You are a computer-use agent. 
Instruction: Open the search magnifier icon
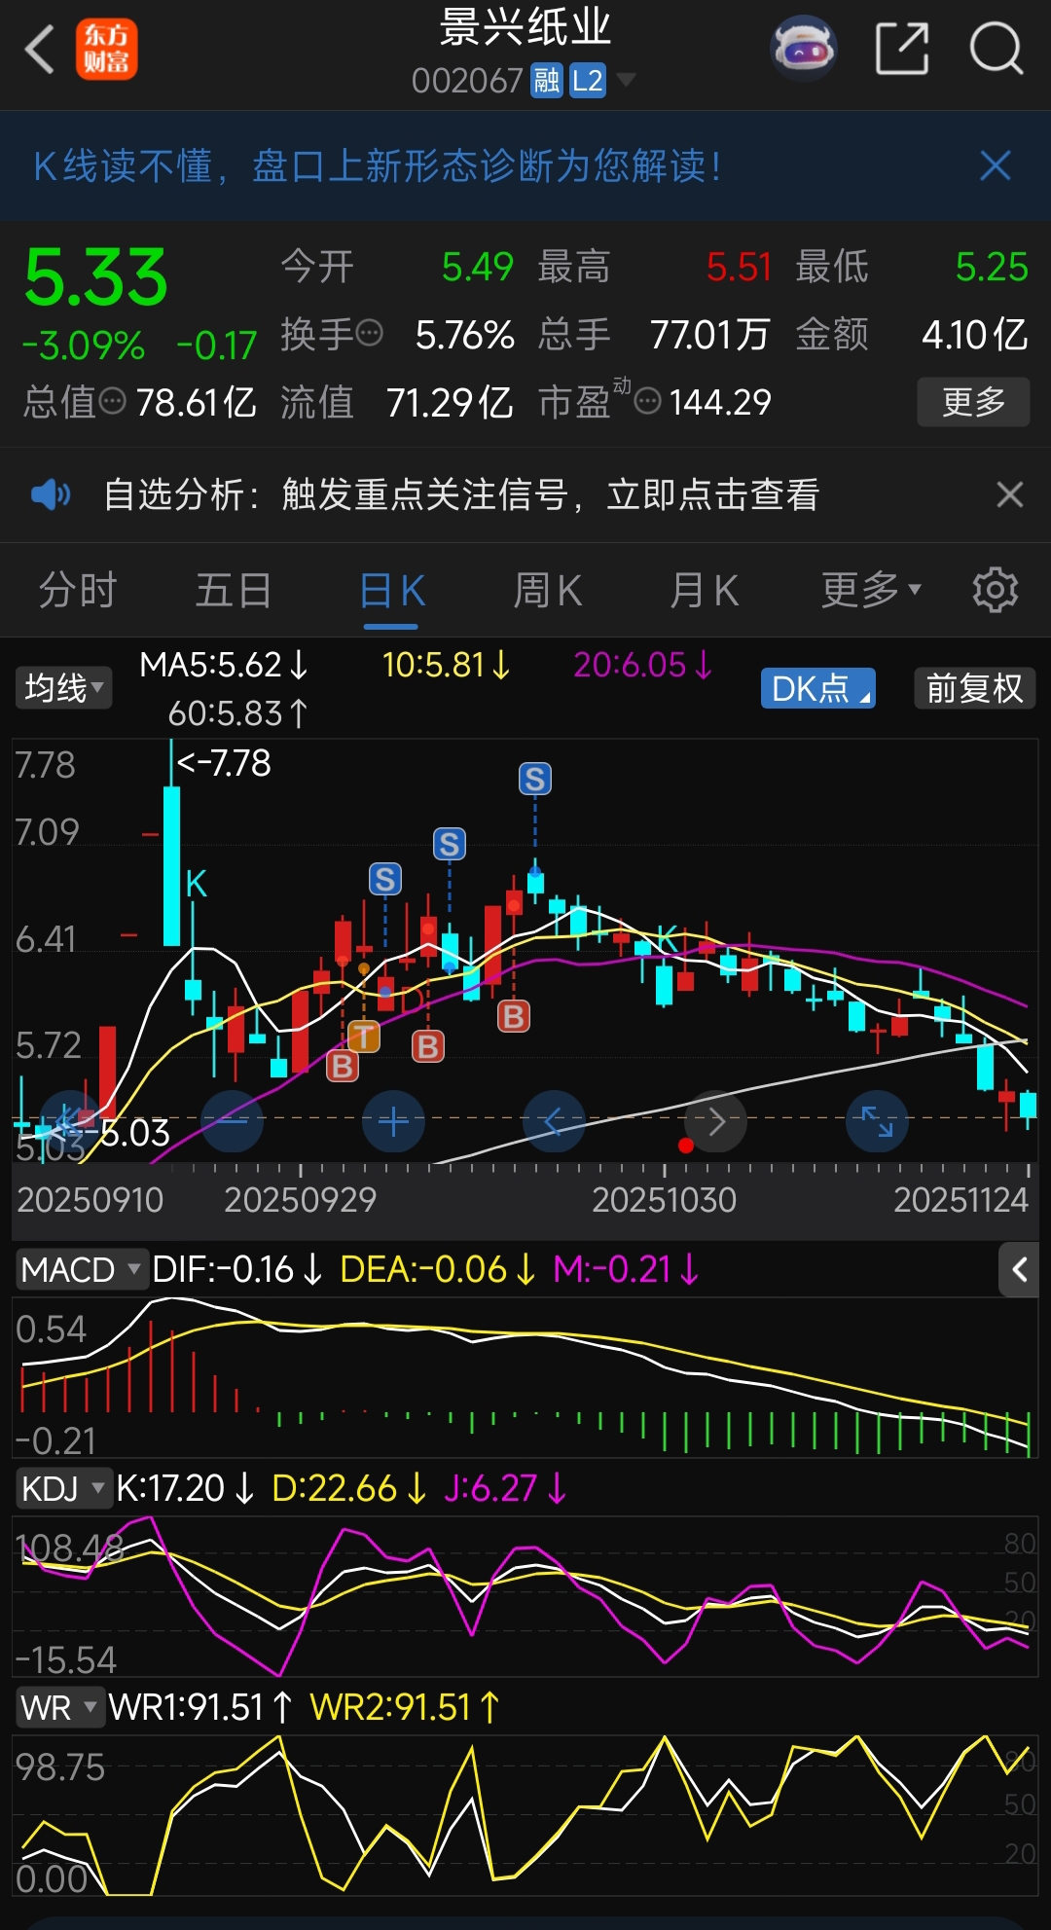pyautogui.click(x=997, y=49)
